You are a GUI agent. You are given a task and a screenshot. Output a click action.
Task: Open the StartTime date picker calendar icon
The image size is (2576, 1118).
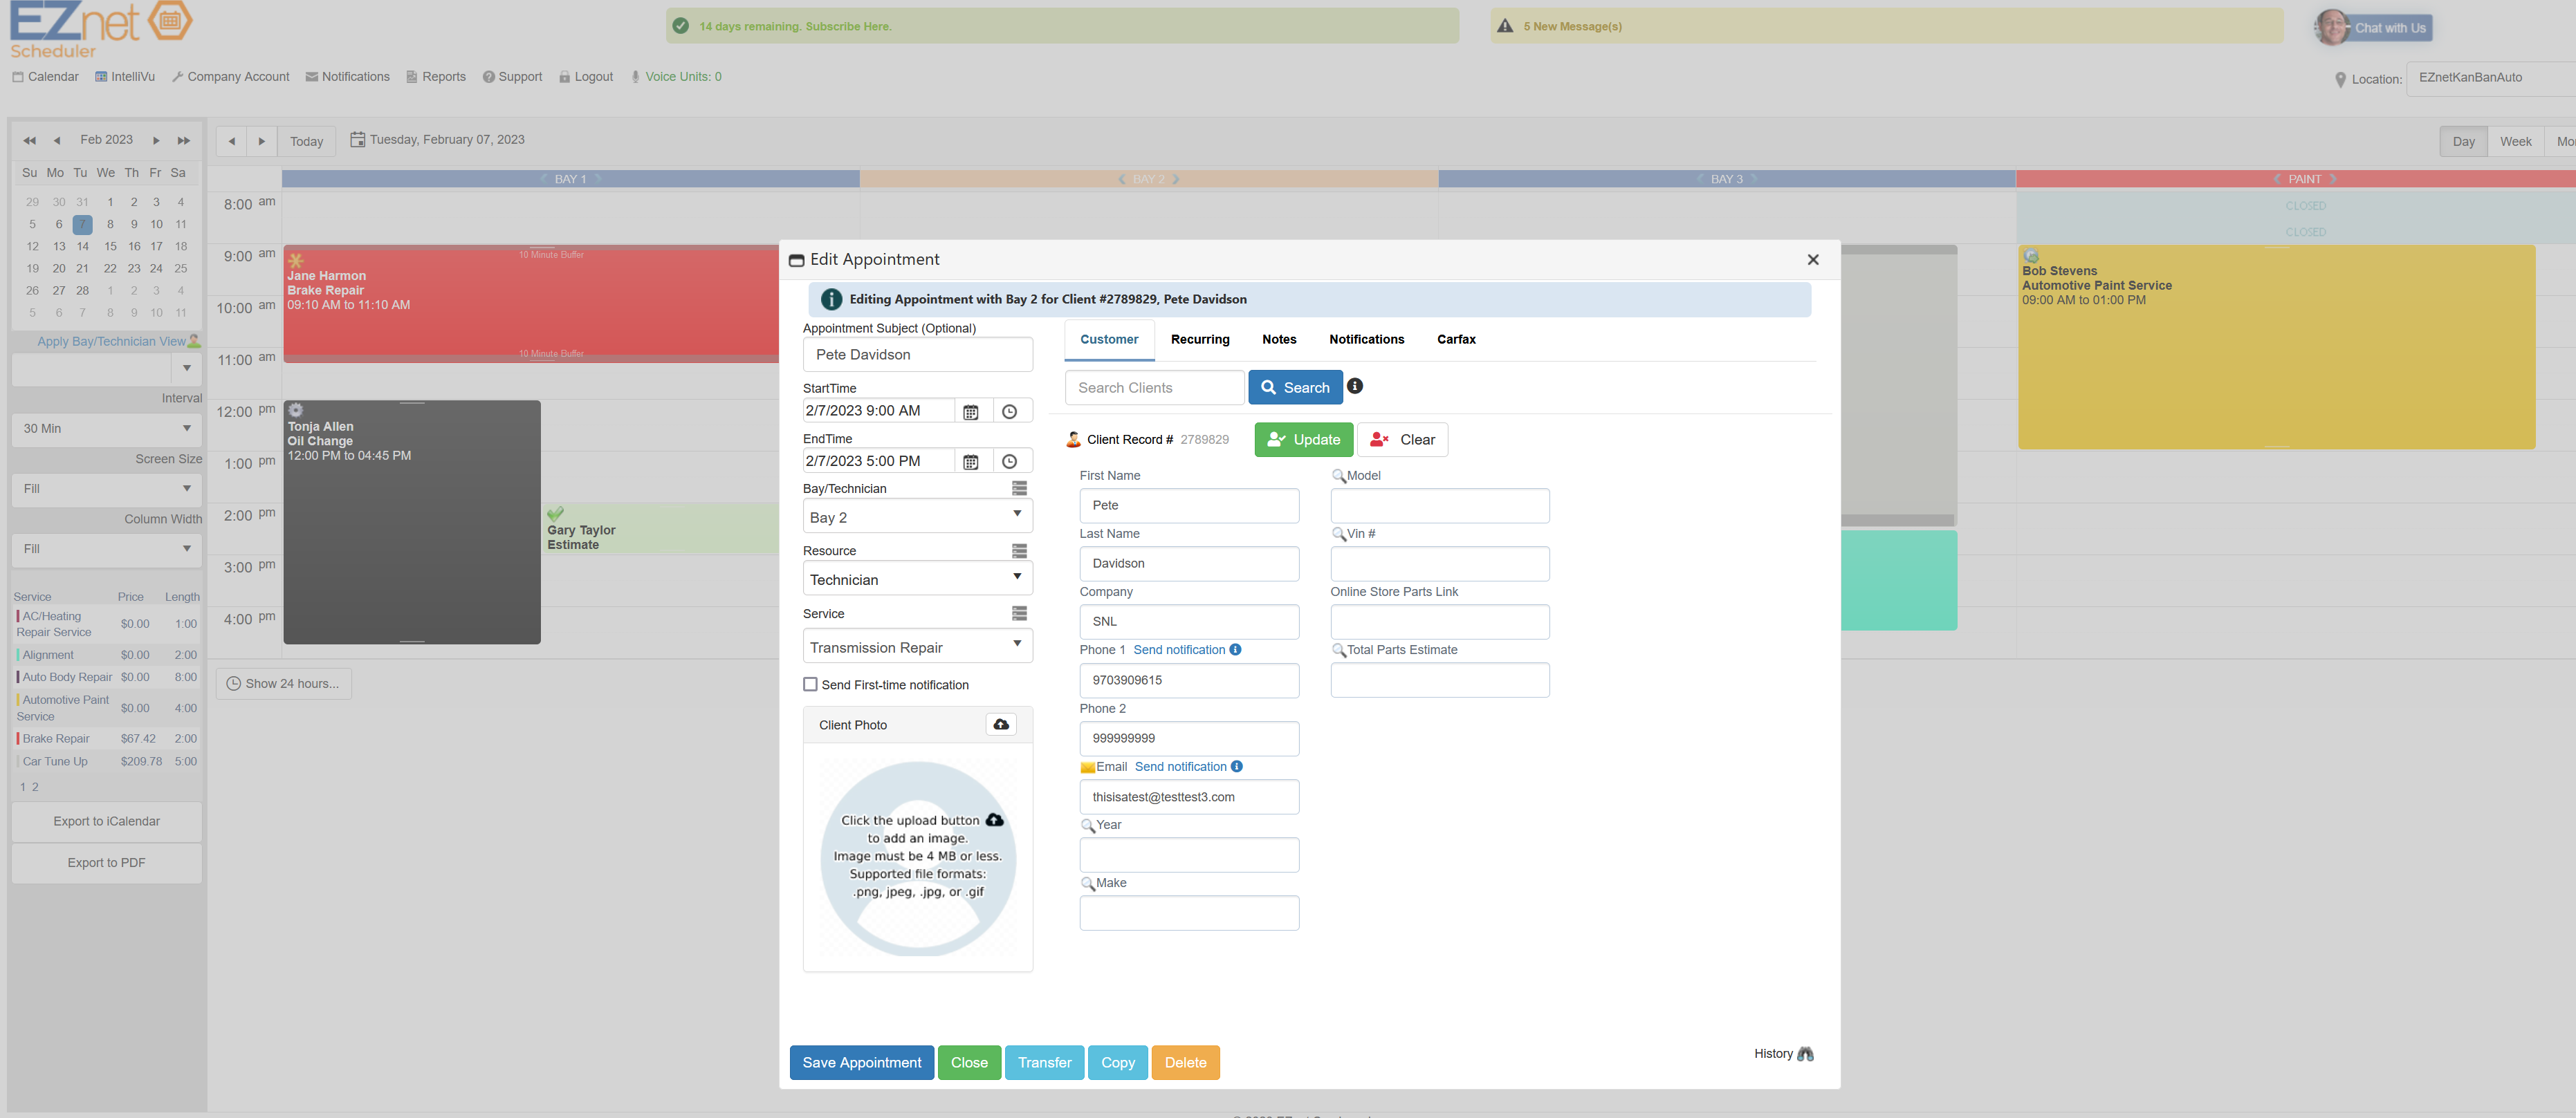tap(971, 411)
